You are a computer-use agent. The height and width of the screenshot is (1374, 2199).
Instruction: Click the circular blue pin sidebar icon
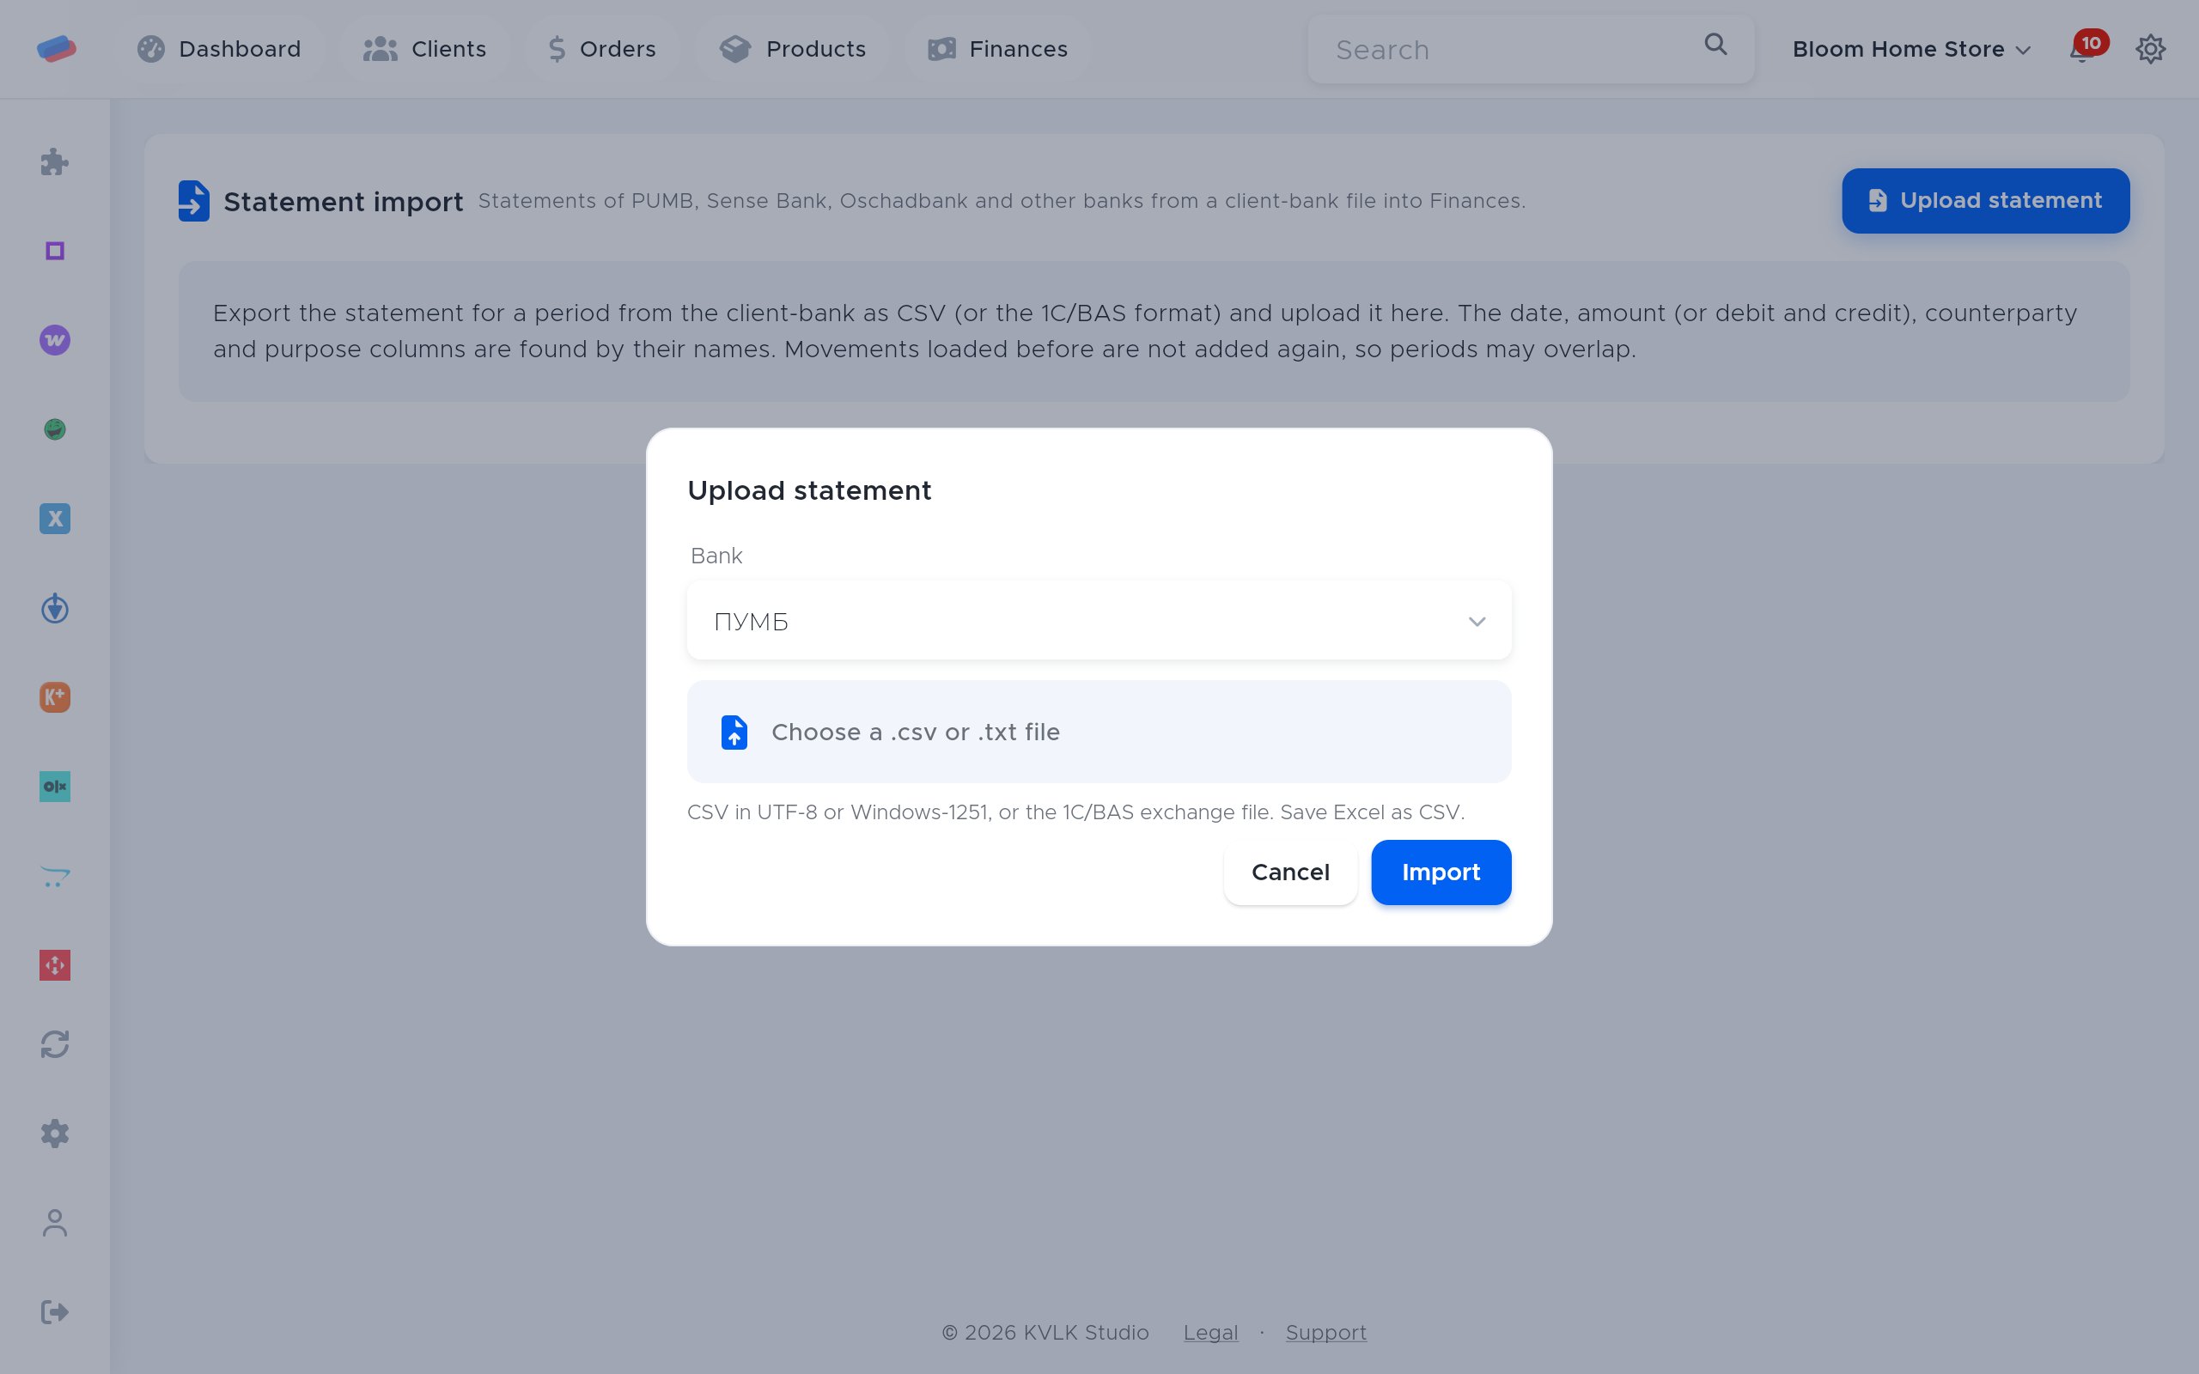click(54, 608)
